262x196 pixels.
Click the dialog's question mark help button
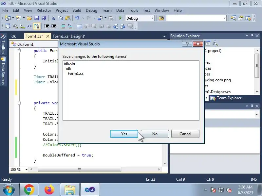point(187,44)
